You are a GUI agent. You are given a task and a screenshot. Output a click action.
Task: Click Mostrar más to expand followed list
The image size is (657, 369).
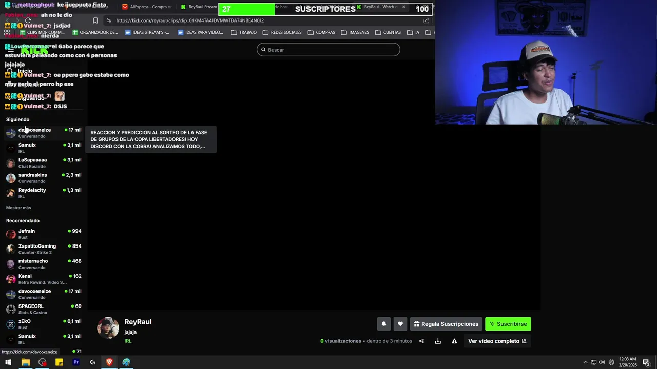18,208
